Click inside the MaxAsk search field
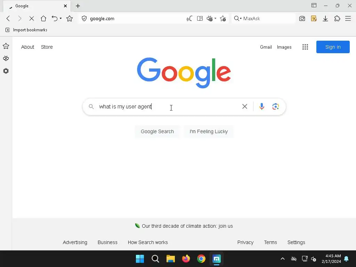Image resolution: width=356 pixels, height=267 pixels. [268, 18]
